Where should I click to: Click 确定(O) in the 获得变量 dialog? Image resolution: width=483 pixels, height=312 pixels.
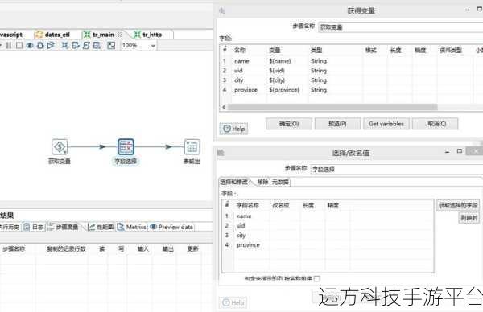(x=289, y=124)
